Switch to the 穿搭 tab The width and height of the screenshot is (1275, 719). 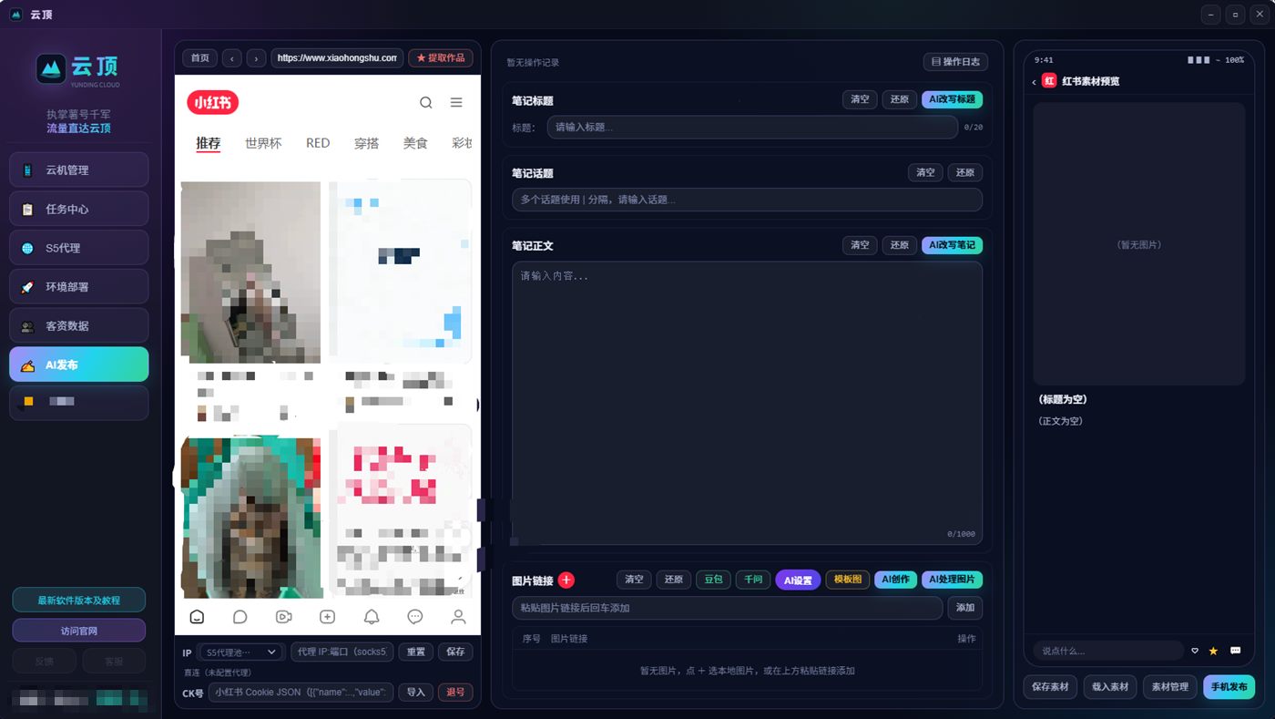pyautogui.click(x=367, y=143)
